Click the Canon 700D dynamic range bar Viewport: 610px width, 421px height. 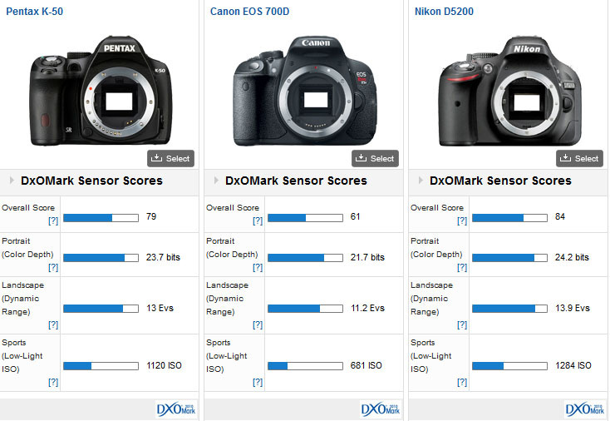305,309
